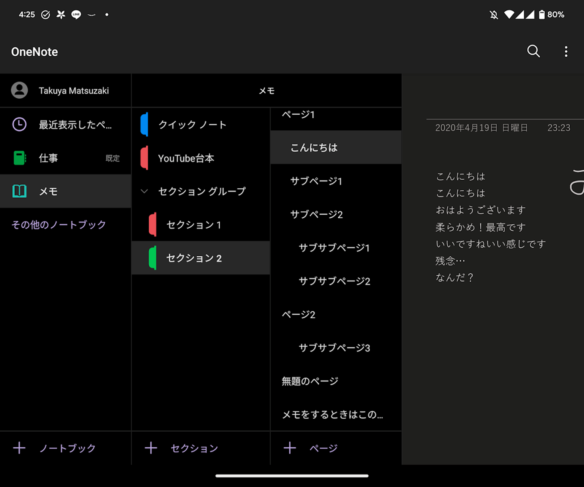This screenshot has height=487, width=584.
Task: Add a new ページ
Action: pos(336,448)
